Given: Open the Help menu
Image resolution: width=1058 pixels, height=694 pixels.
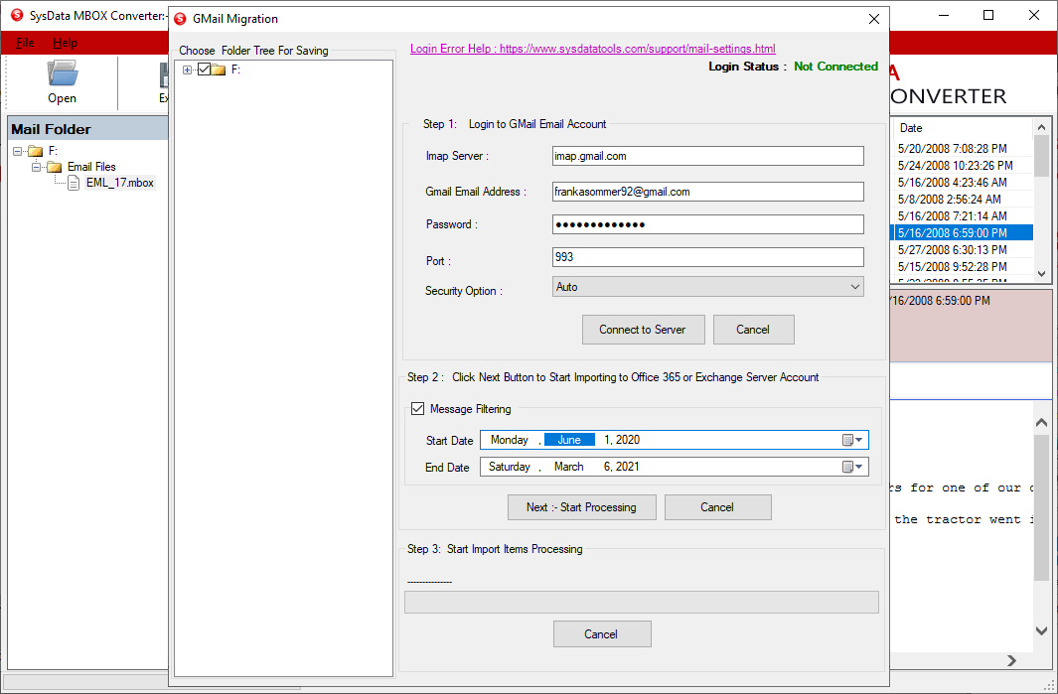Looking at the screenshot, I should click(x=65, y=43).
